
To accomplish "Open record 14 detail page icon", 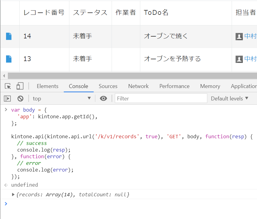I will [x=9, y=36].
